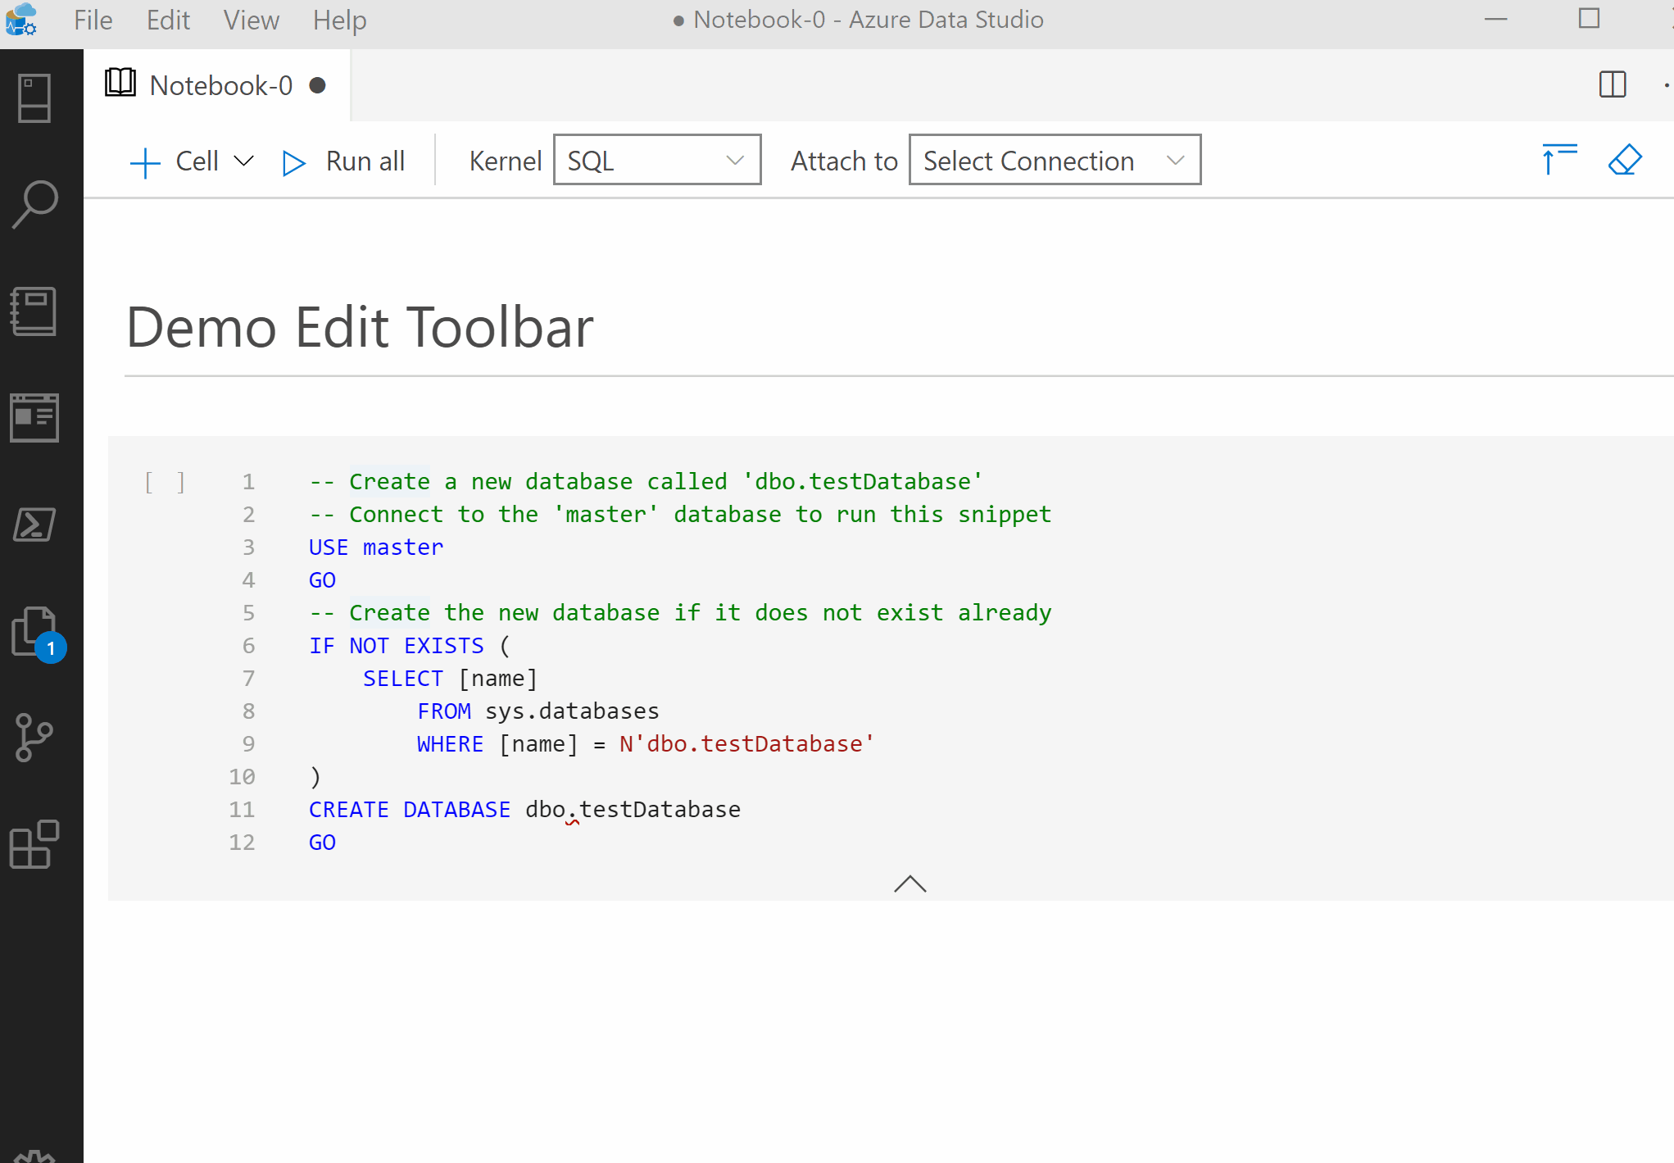Open the Kernel dropdown showing SQL
Screen dimensions: 1674x1163
(x=656, y=160)
